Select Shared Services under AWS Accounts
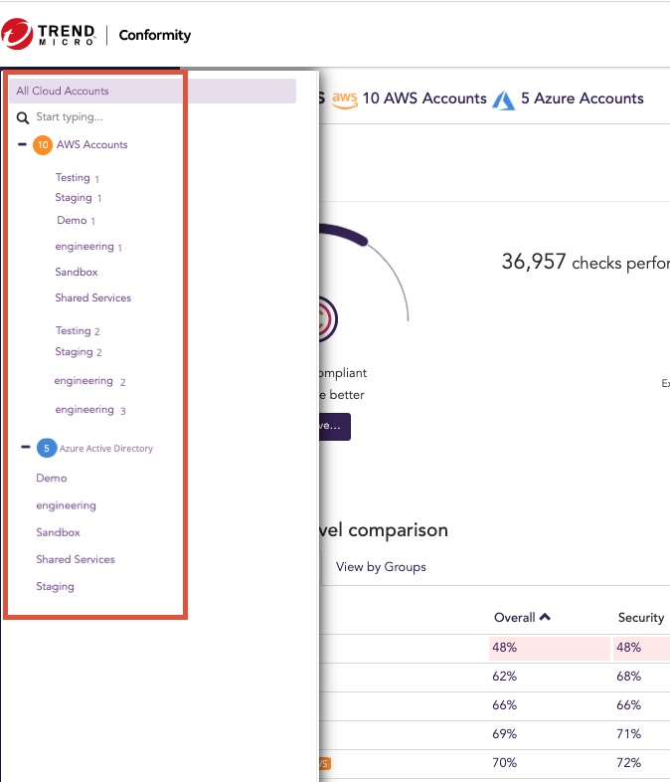This screenshot has width=670, height=782. (x=93, y=297)
